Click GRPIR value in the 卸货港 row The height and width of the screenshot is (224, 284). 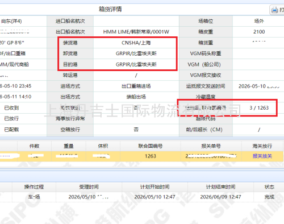pyautogui.click(x=136, y=53)
